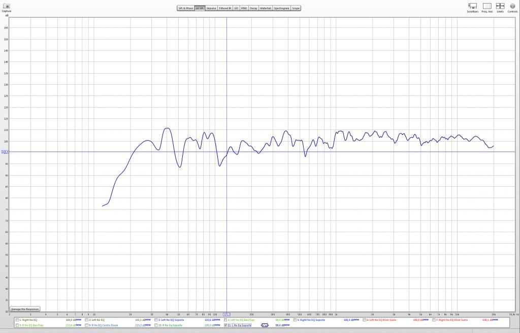Screen dimensions: 520x333
Task: Check the 6: Left No EQ 85cm Suelo box
Action: (x=365, y=320)
